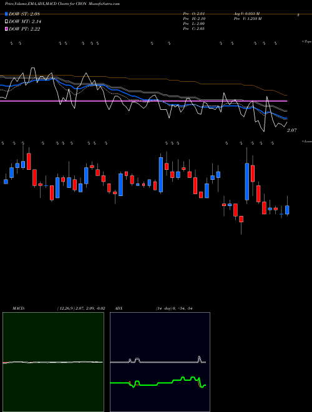
Task: Click the blue DOW ST legend swatch
Action: pyautogui.click(x=6, y=14)
